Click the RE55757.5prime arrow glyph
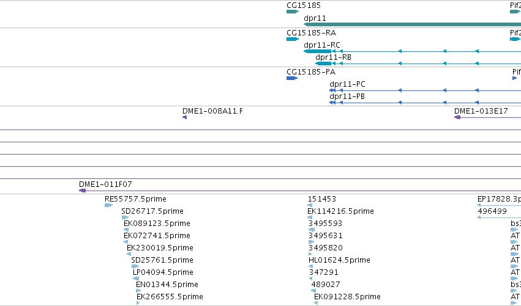The height and width of the screenshot is (306, 521). tap(108, 205)
